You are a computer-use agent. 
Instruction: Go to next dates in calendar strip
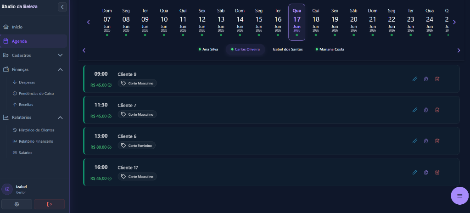(454, 22)
